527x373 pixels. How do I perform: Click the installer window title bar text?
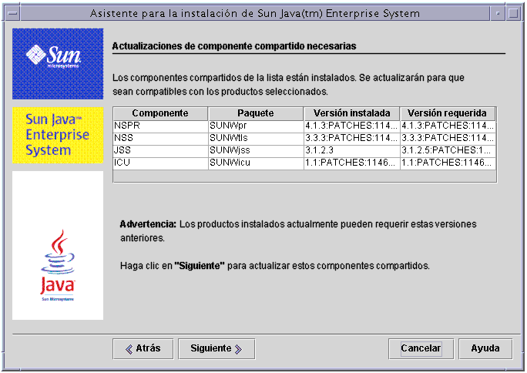pyautogui.click(x=255, y=13)
